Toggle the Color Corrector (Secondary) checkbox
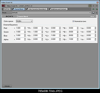Screen dimensions: 100x93 click(x=27, y=9)
